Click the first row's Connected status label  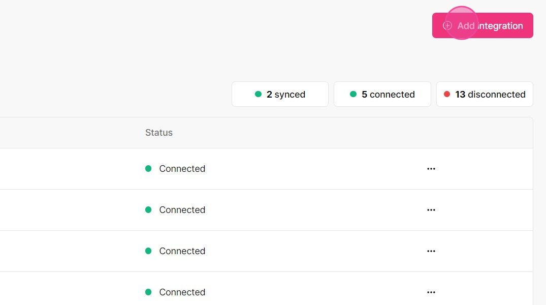[x=182, y=169]
